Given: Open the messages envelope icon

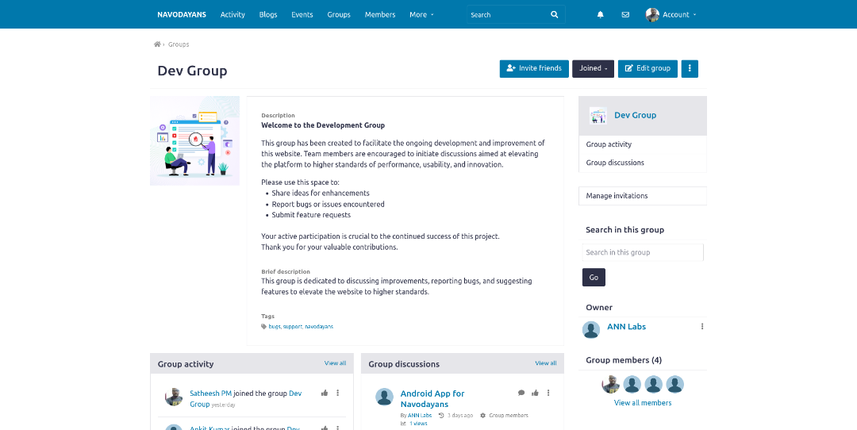Looking at the screenshot, I should pos(625,14).
